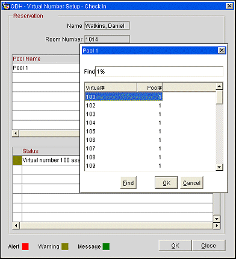Confirm selection with Pool 1 OK button

[x=166, y=183]
